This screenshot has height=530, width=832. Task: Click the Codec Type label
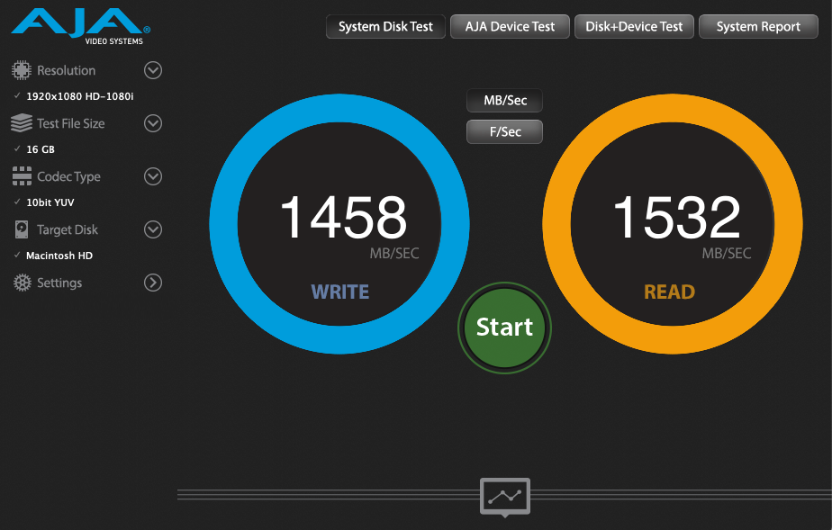click(68, 176)
